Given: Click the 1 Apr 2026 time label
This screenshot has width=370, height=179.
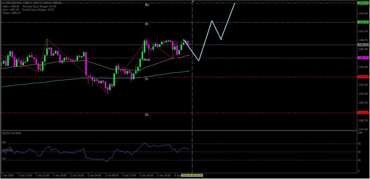Looking at the screenshot, I should (7, 175).
